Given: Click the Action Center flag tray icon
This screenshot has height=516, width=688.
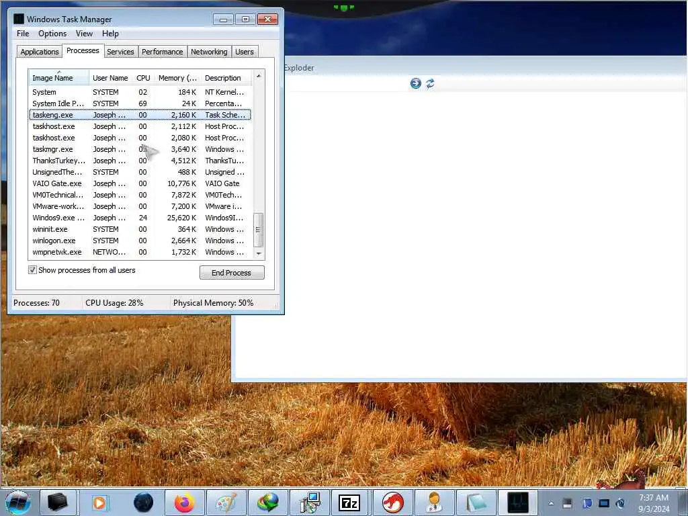Looking at the screenshot, I should (x=587, y=503).
